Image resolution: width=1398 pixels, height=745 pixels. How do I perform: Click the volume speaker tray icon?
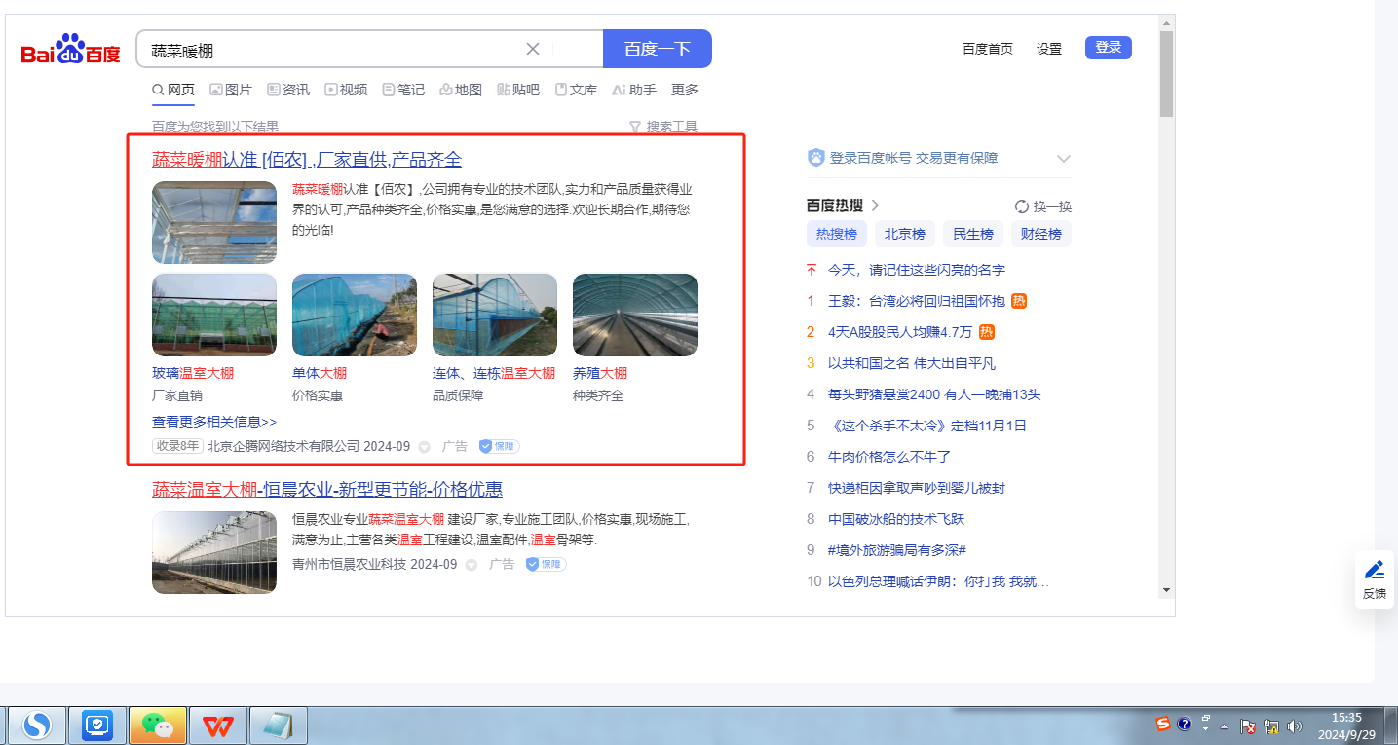(x=1294, y=726)
